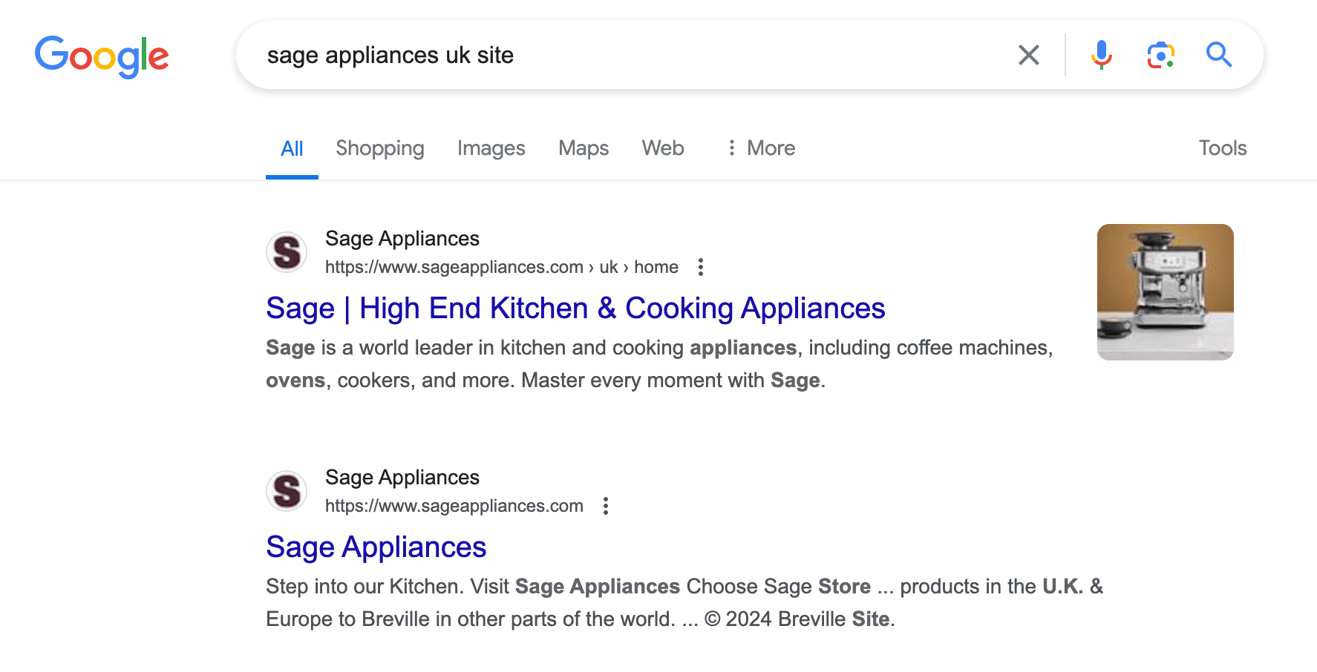The height and width of the screenshot is (672, 1317).
Task: Click the Sage Appliances favicon on first result
Action: click(x=286, y=252)
